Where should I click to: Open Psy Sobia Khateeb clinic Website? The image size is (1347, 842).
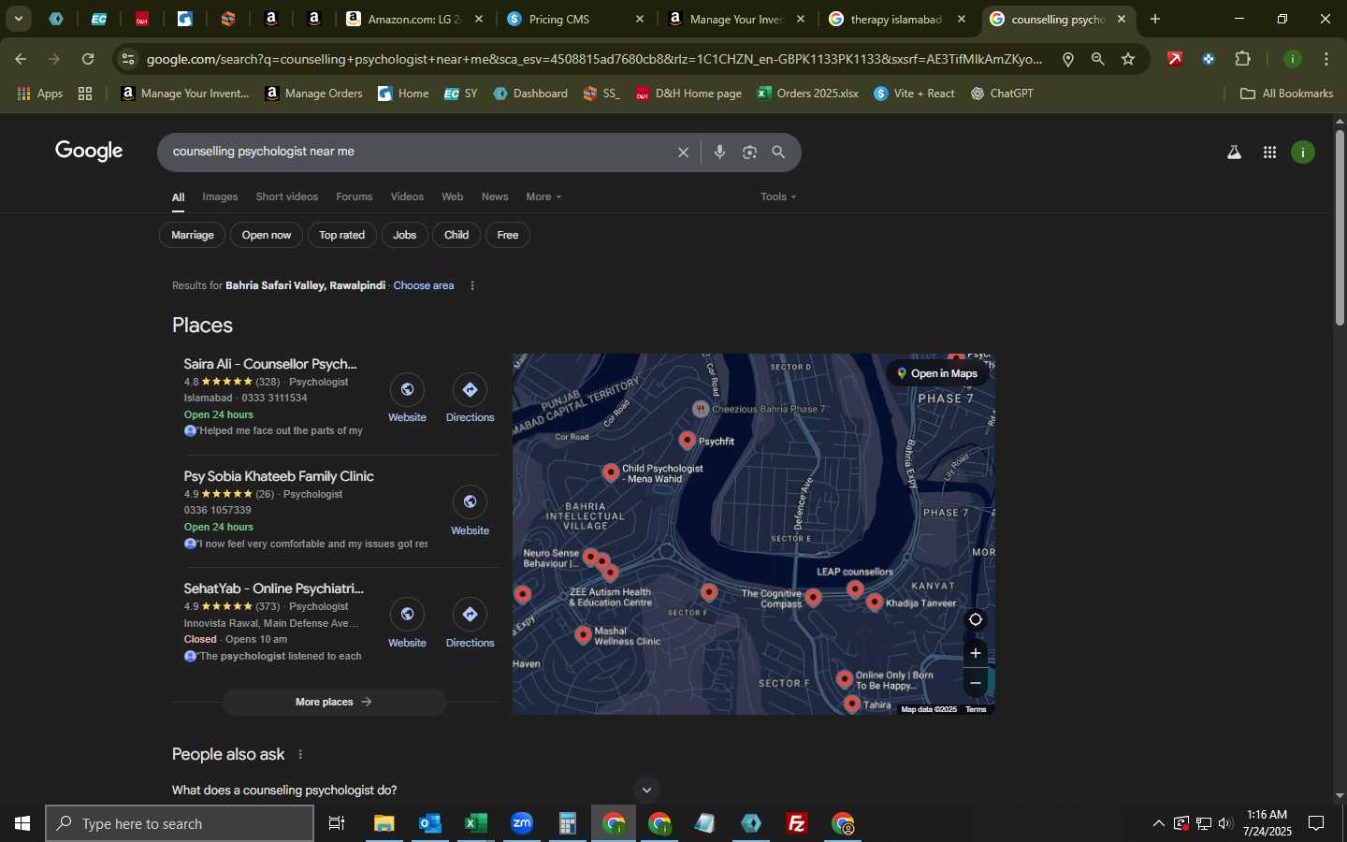click(x=470, y=502)
